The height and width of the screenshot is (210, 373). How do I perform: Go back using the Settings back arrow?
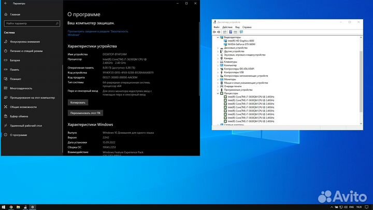pos(6,3)
